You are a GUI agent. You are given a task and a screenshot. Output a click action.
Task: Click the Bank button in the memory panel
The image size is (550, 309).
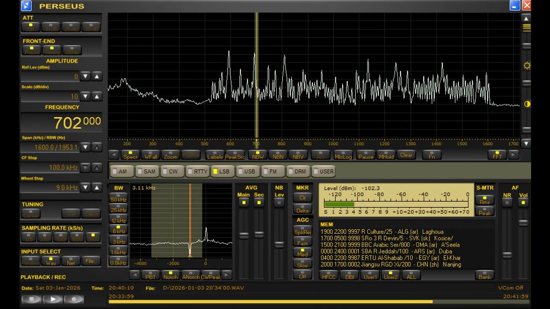(485, 276)
